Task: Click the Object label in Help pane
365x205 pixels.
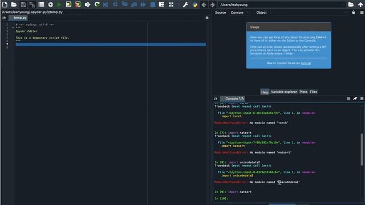Action: click(261, 13)
